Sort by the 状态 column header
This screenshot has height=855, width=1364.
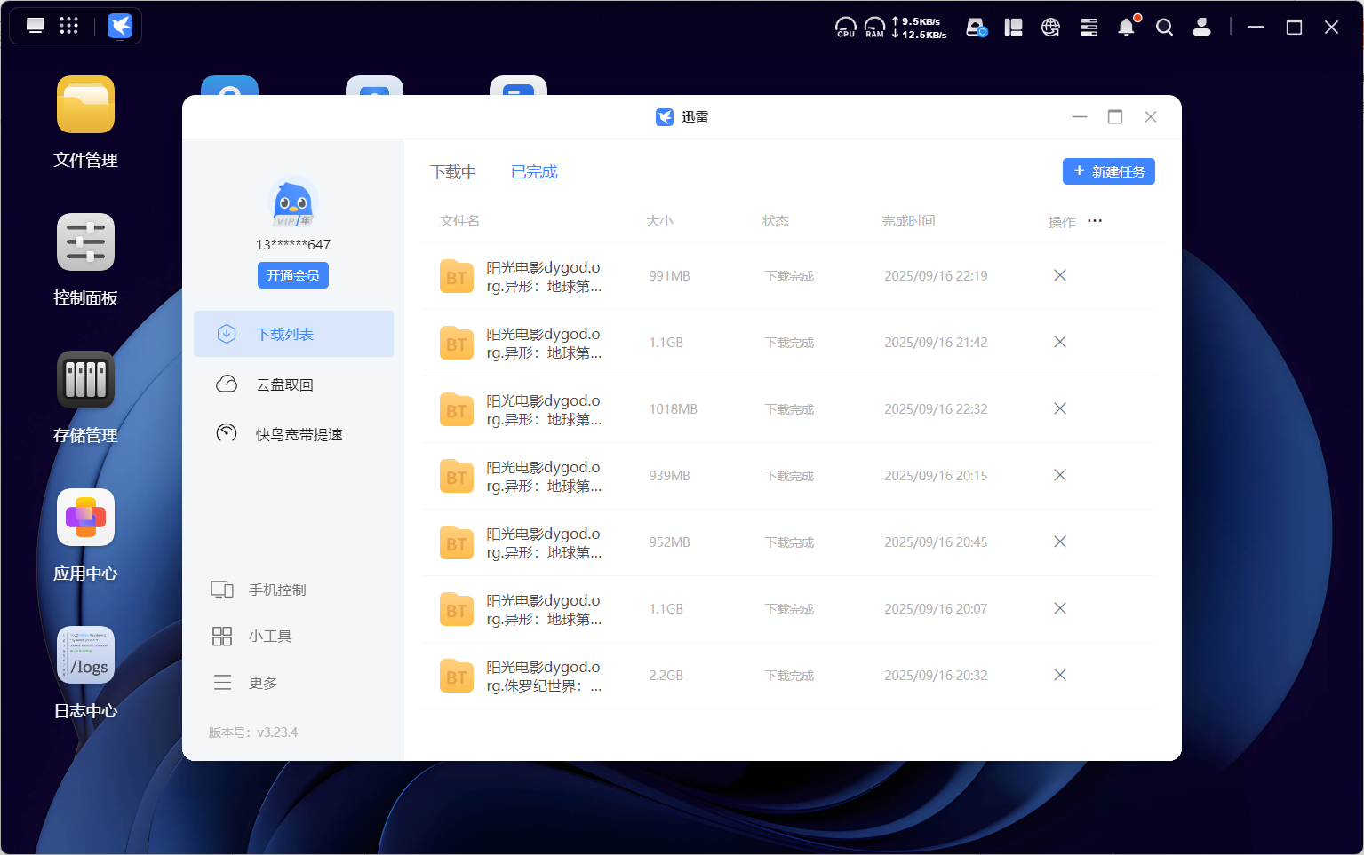(775, 221)
